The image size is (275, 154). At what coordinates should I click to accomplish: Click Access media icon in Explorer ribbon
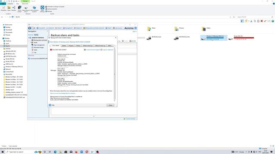tap(20, 9)
